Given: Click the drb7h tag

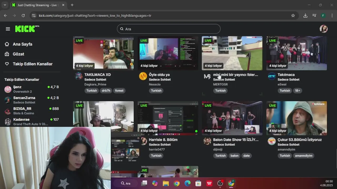Looking at the screenshot, I should 106,91.
